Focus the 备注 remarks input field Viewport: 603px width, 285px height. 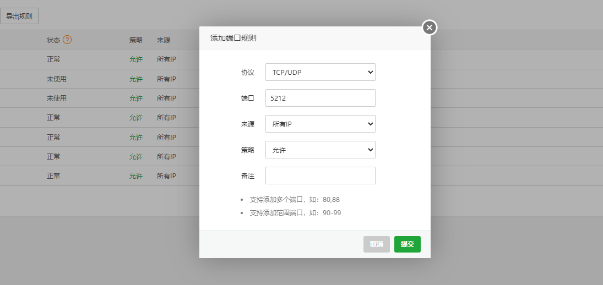pos(320,176)
